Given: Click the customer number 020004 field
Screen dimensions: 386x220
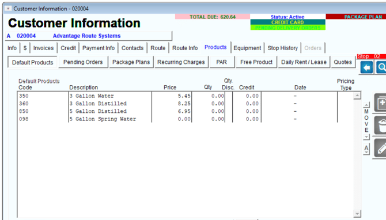Looking at the screenshot, I should click(26, 36).
